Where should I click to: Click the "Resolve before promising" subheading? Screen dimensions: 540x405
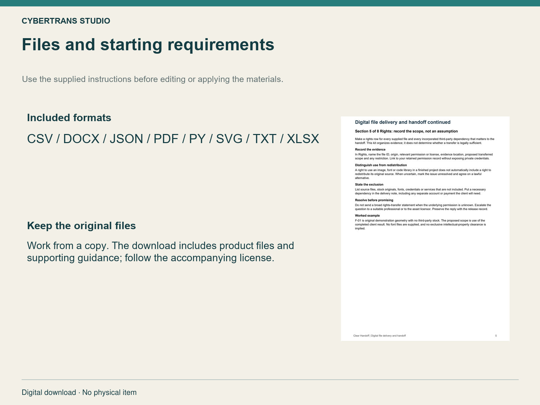coord(374,200)
